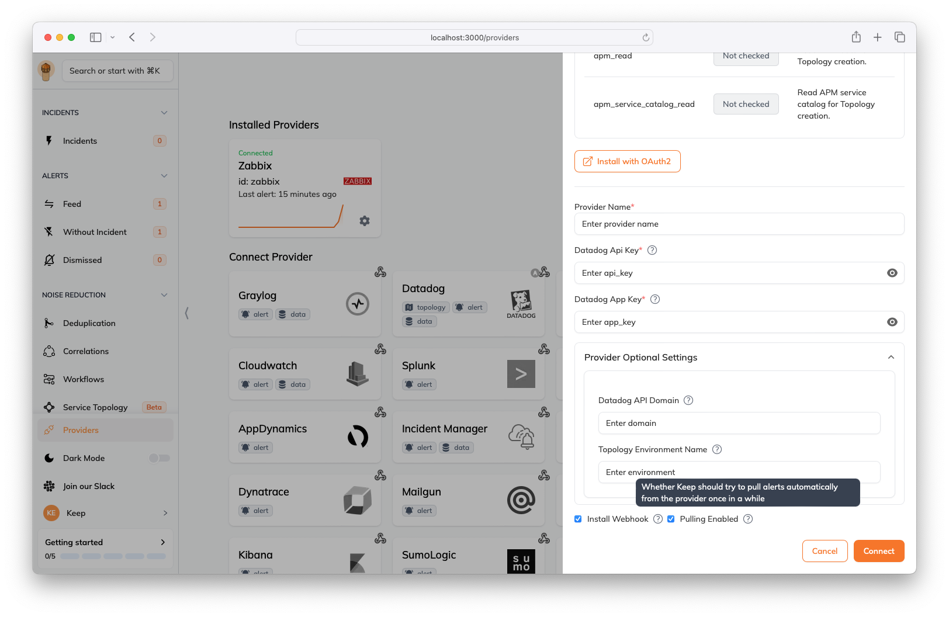949x617 pixels.
Task: Click the Getting started progress bar
Action: coord(113,556)
